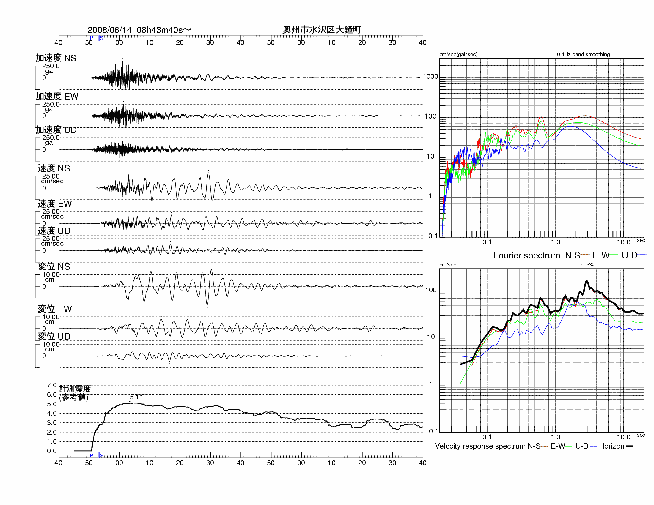The height and width of the screenshot is (505, 654).
Task: Click the black Horizon legend line
Action: [630, 446]
